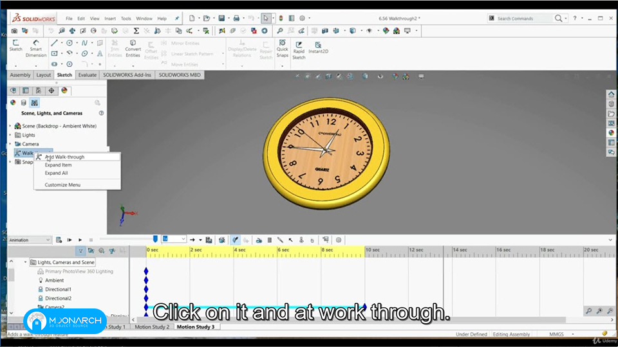
Task: Select Expand Item in the context menu
Action: (58, 165)
